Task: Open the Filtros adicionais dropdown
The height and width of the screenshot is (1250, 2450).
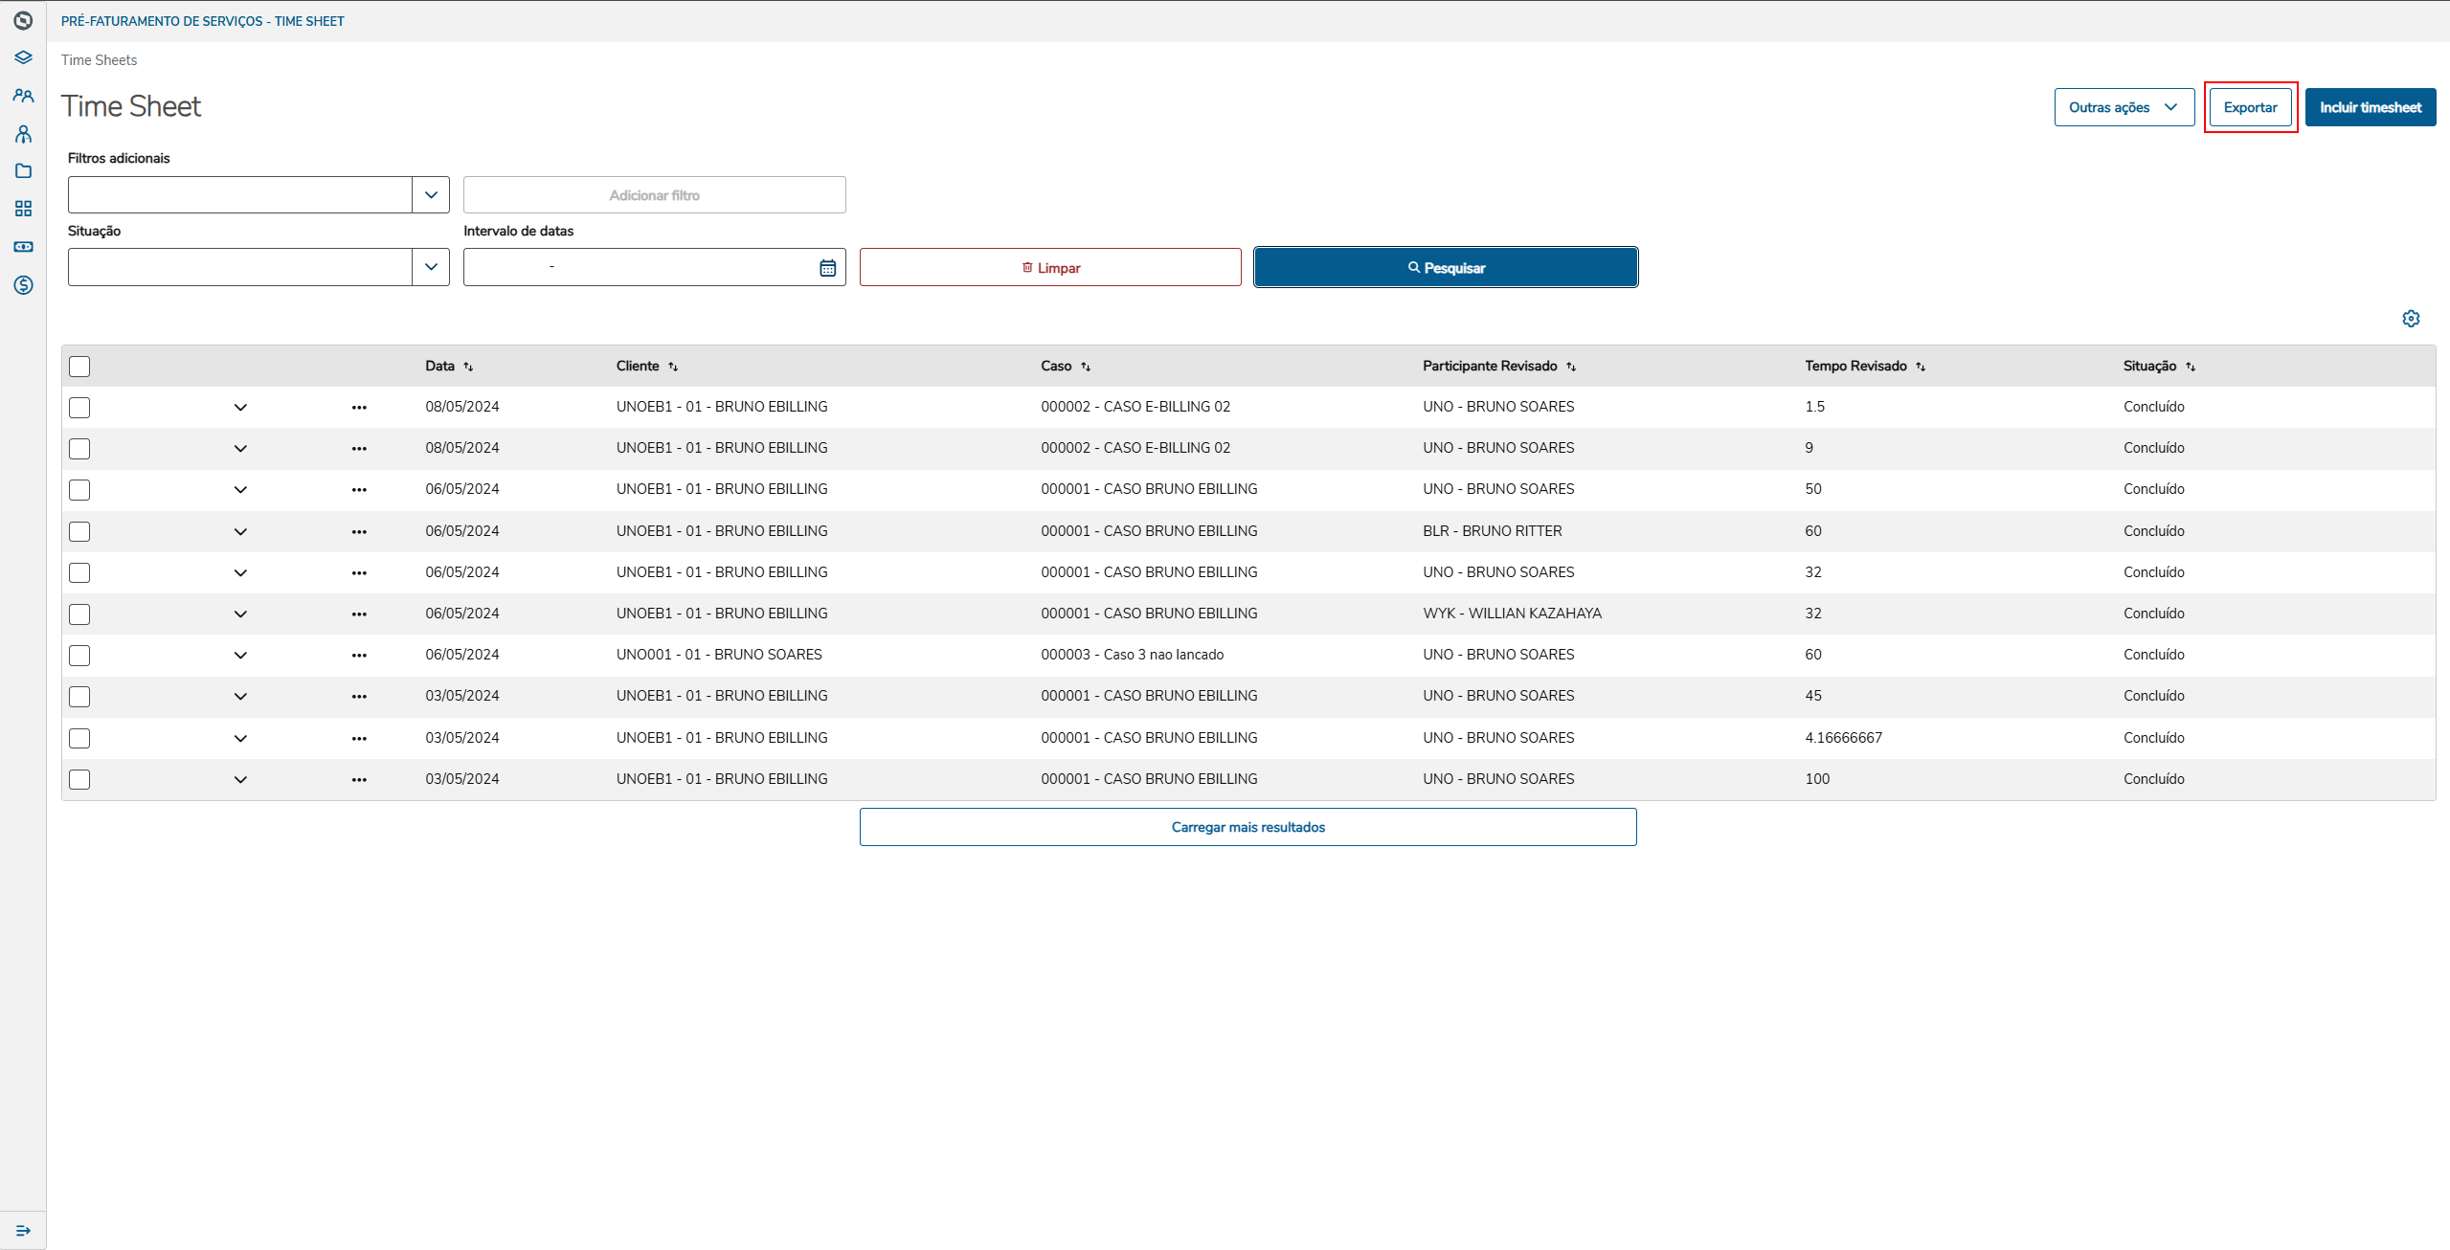Action: pos(431,195)
